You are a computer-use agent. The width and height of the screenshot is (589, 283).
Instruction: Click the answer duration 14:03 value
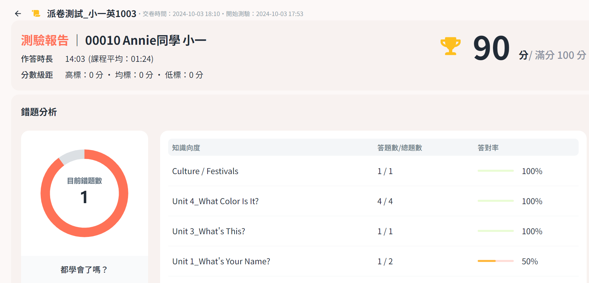tap(75, 59)
